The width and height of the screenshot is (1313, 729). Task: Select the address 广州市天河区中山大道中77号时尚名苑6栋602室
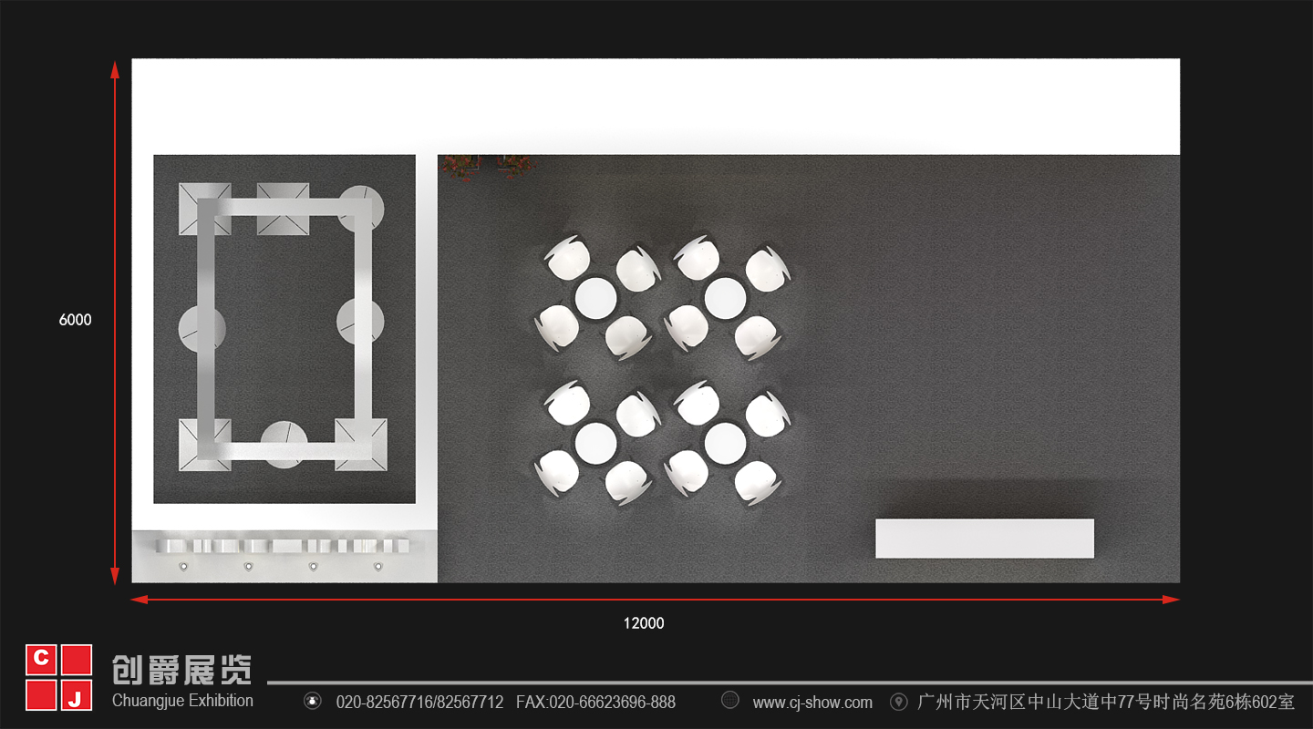1106,702
